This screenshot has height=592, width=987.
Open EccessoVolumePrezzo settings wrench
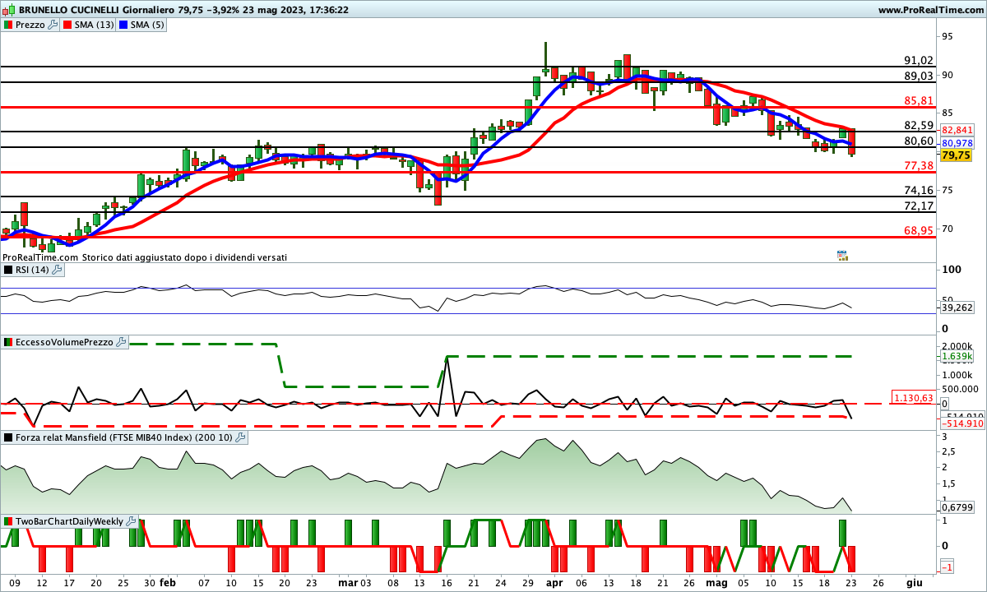(121, 342)
